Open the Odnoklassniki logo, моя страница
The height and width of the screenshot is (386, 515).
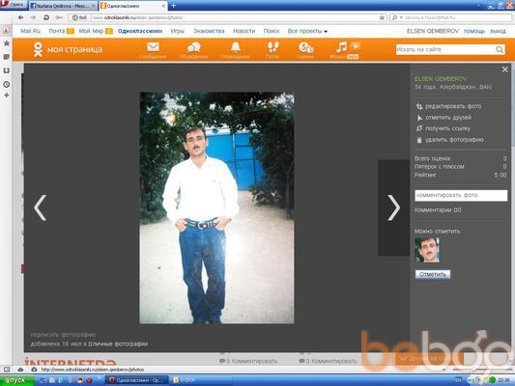click(68, 49)
